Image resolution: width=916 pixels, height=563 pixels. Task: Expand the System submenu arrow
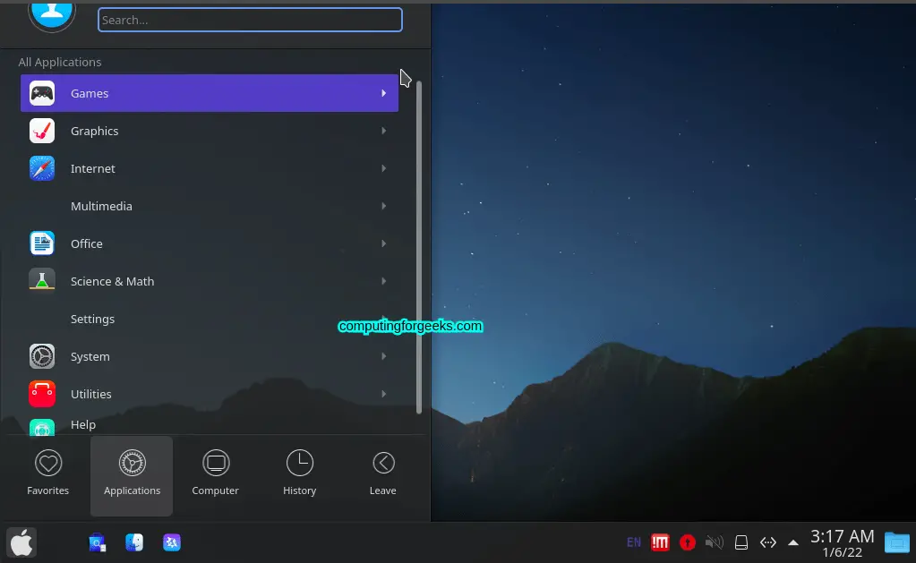(x=384, y=356)
